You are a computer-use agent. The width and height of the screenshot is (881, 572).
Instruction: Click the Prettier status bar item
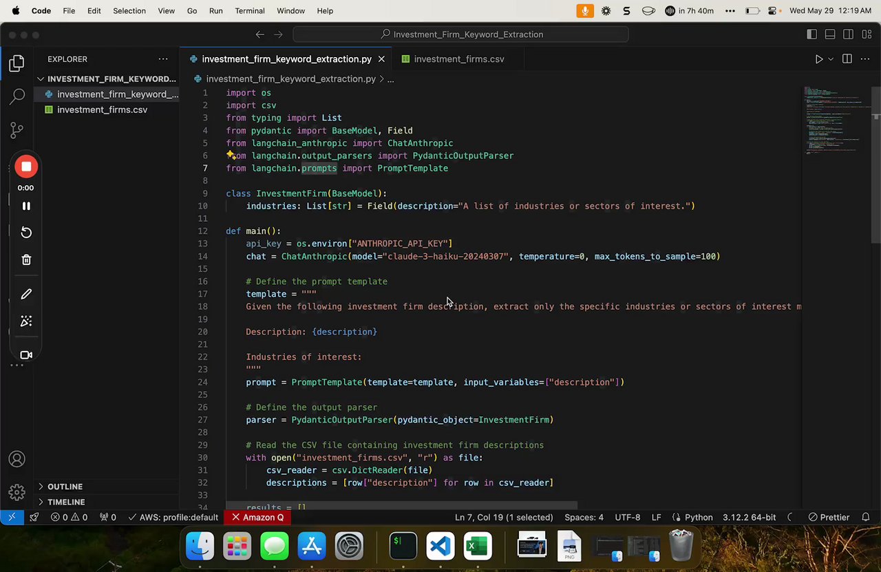pyautogui.click(x=829, y=517)
